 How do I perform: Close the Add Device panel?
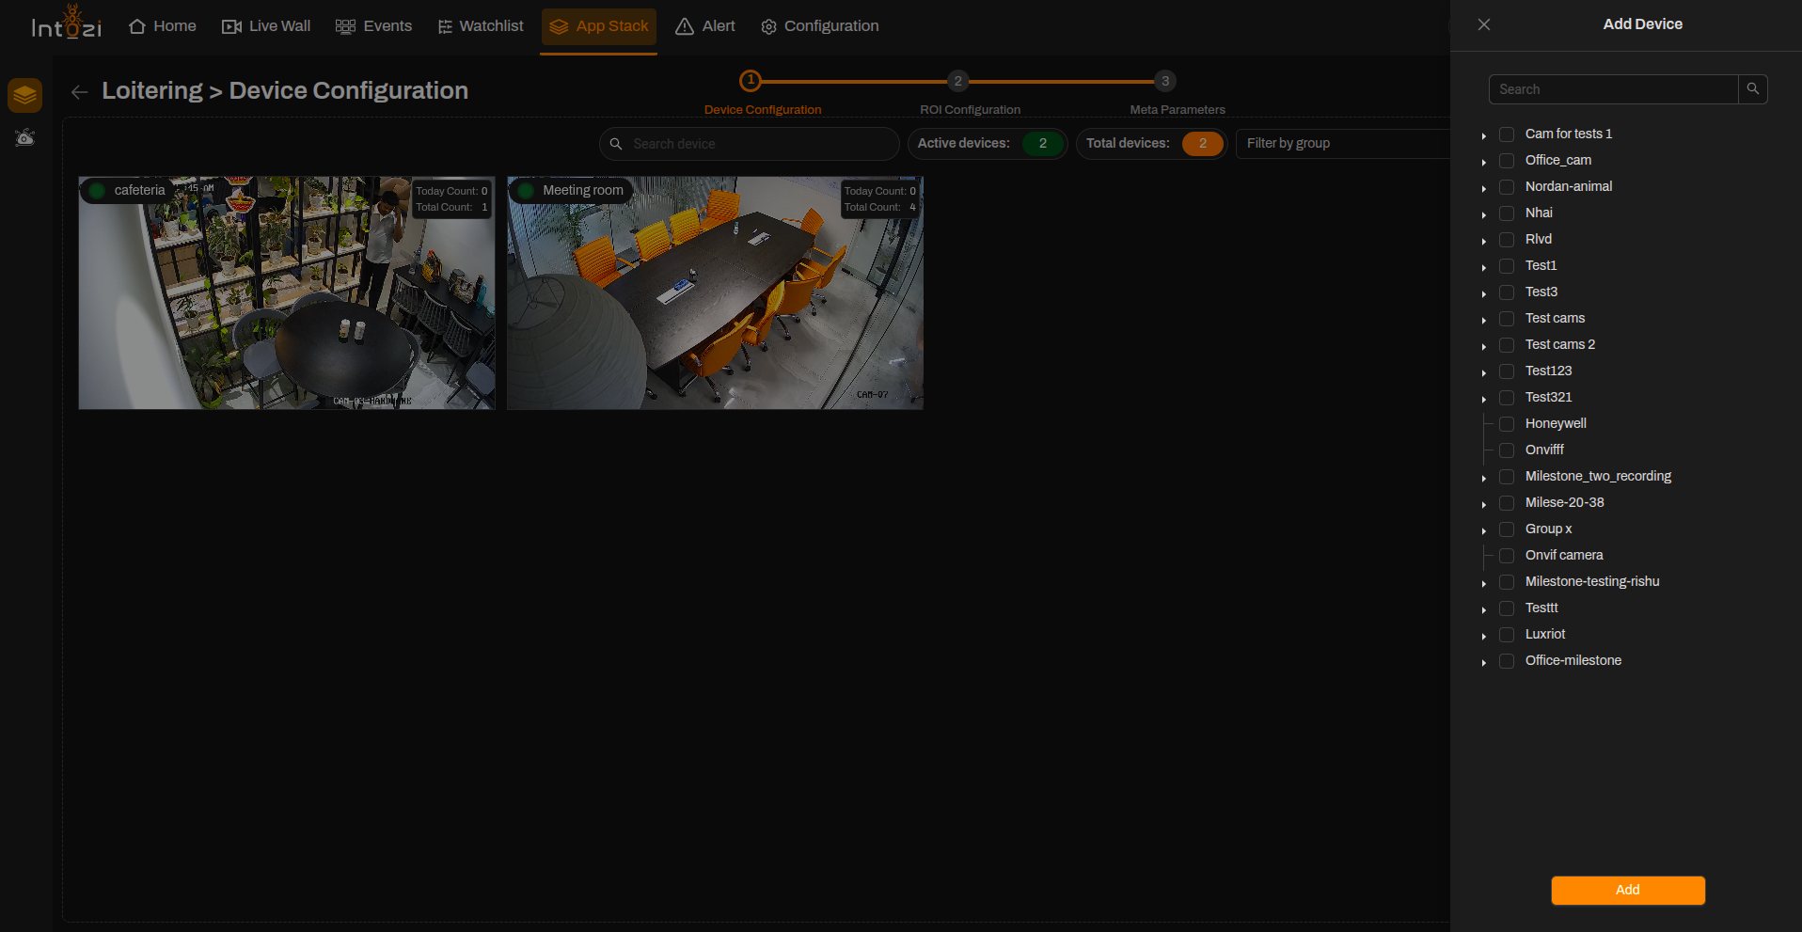[1484, 24]
